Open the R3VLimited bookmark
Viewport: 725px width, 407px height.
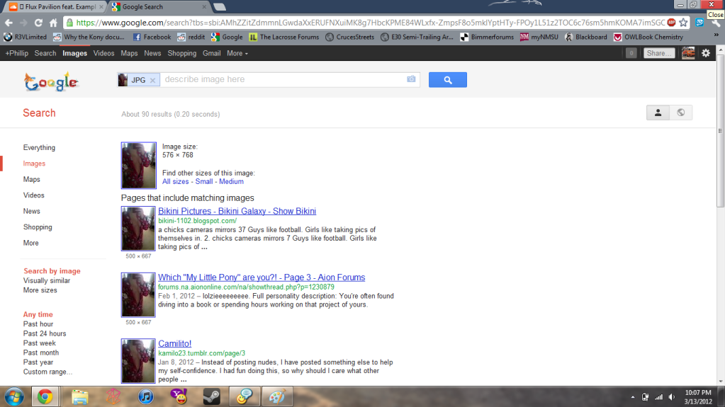[25, 37]
